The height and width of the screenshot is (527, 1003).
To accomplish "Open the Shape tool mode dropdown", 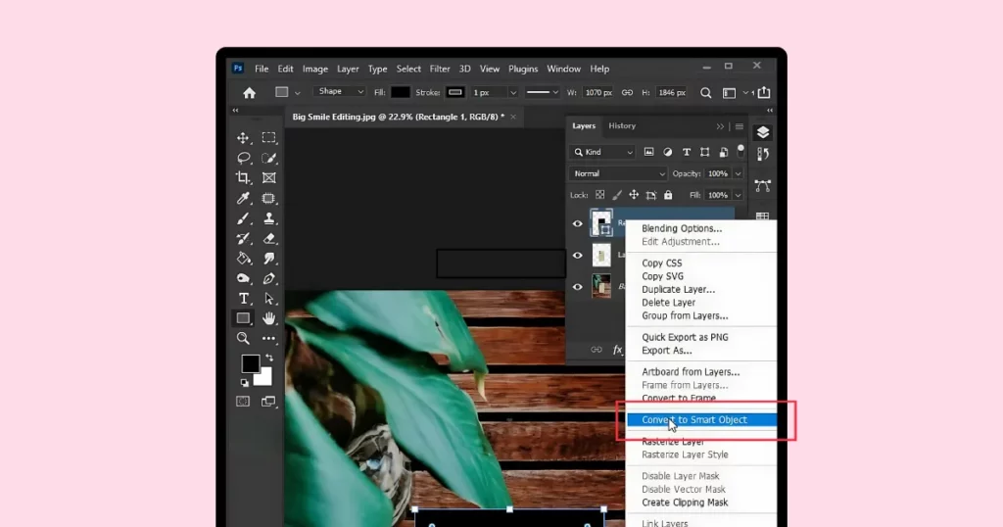I will tap(340, 92).
